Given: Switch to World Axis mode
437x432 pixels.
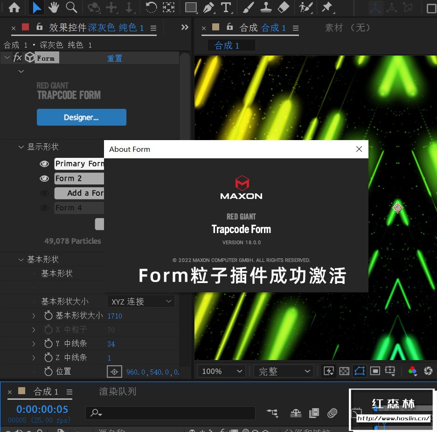Looking at the screenshot, I should (x=392, y=8).
